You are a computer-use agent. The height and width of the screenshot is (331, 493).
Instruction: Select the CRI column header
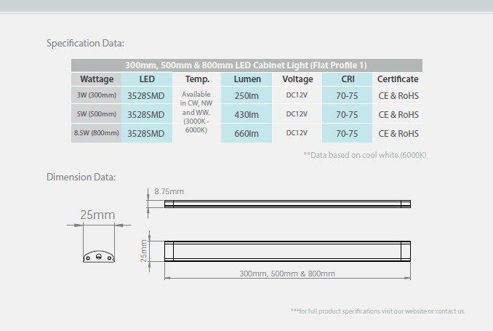click(348, 79)
